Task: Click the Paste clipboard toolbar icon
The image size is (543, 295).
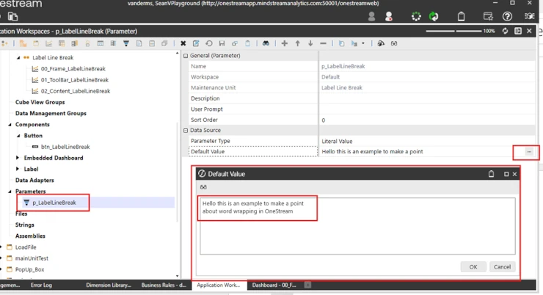Action: (247, 43)
